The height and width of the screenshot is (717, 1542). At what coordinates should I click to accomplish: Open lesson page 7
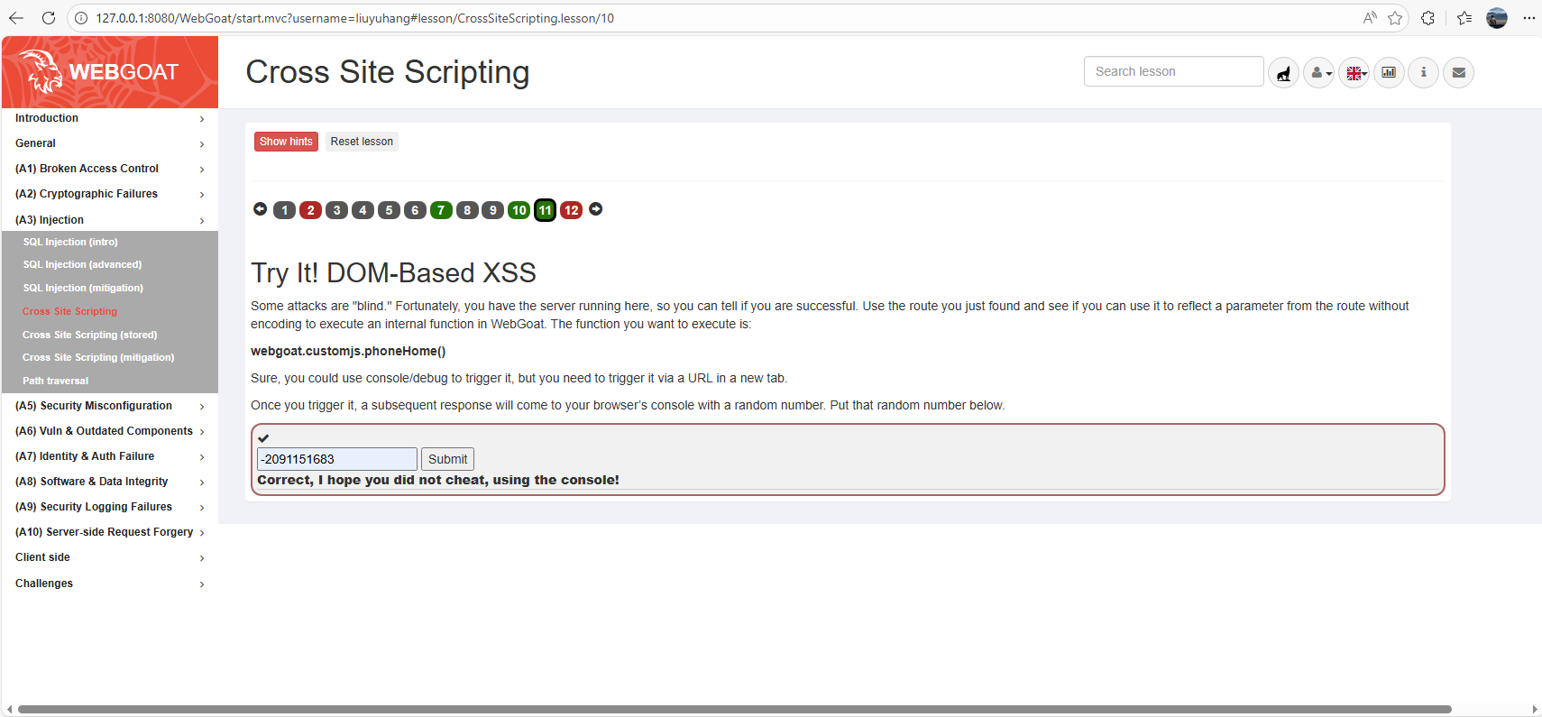tap(441, 210)
